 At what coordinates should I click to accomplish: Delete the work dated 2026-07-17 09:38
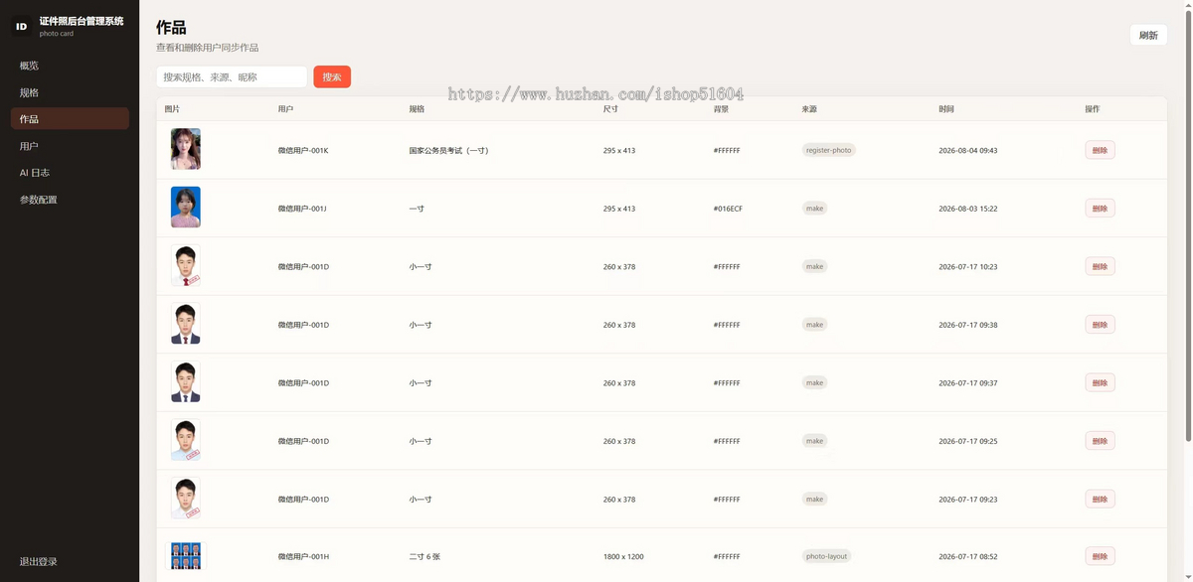[1100, 325]
